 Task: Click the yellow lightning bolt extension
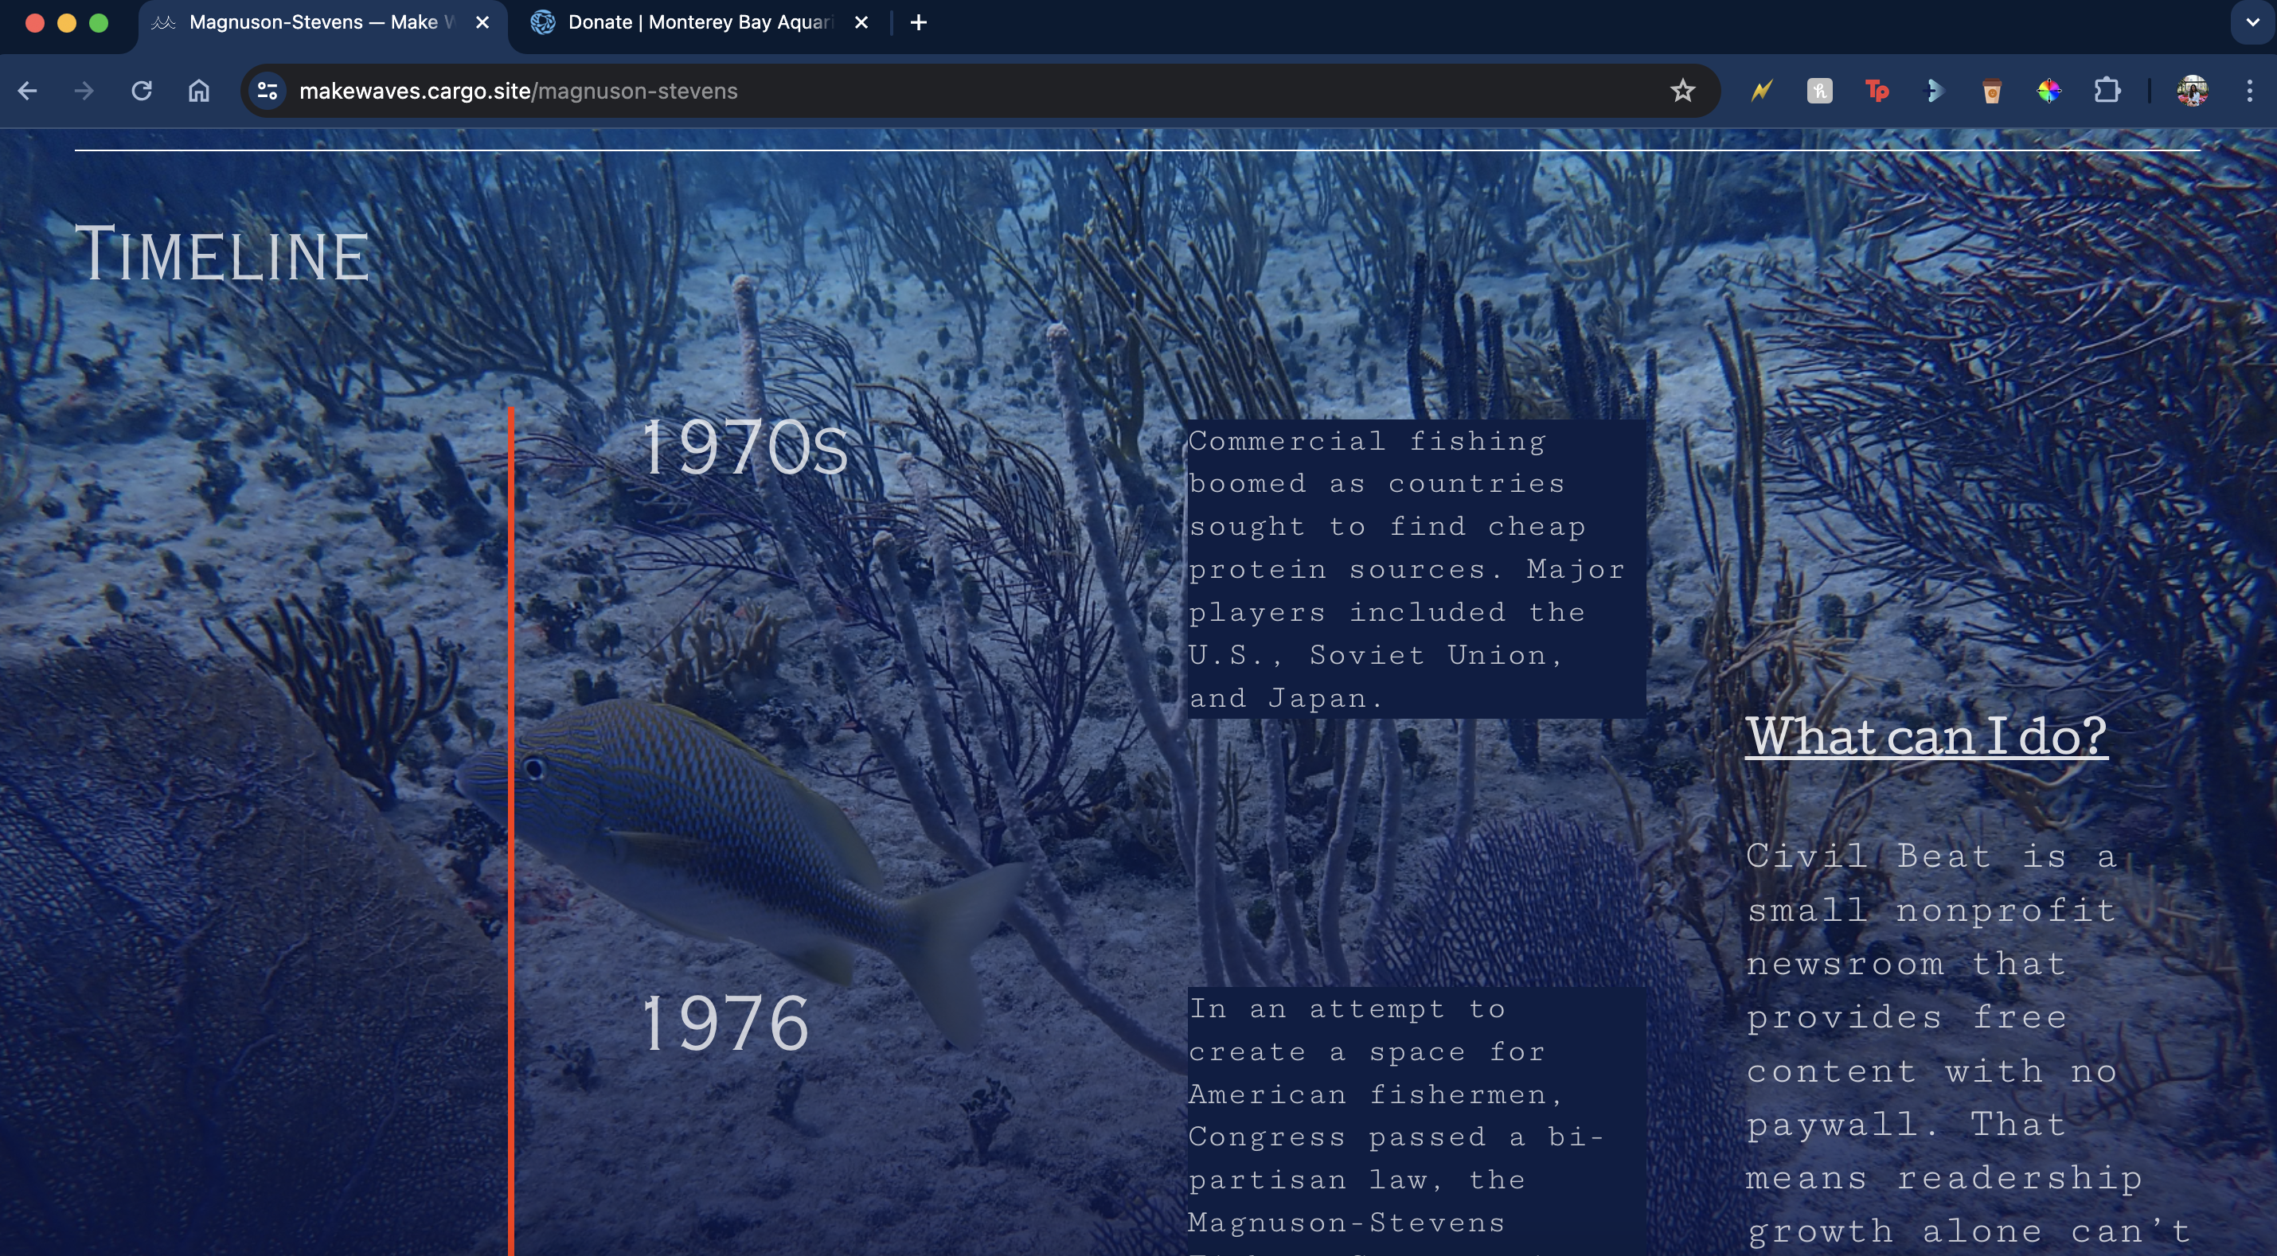(x=1762, y=91)
